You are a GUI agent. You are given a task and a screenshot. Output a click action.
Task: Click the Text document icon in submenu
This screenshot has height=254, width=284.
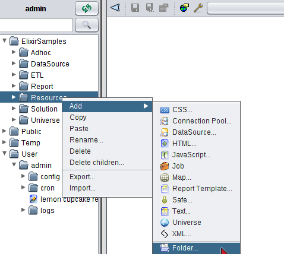[x=165, y=211]
